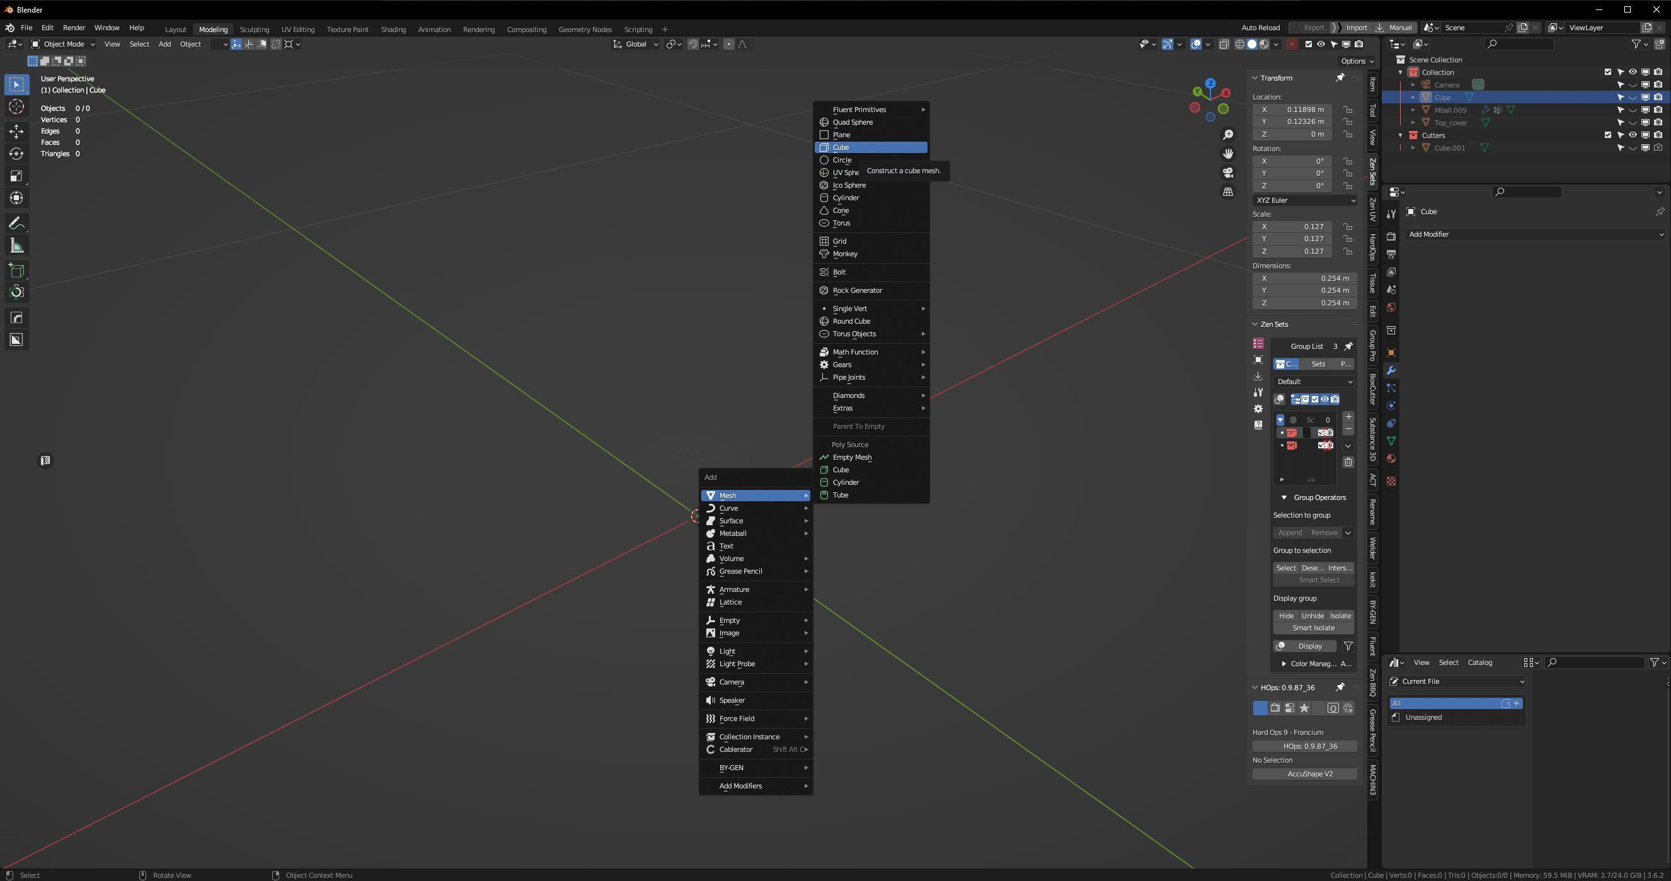1671x881 pixels.
Task: Hide the Camera object in outliner
Action: (1633, 85)
